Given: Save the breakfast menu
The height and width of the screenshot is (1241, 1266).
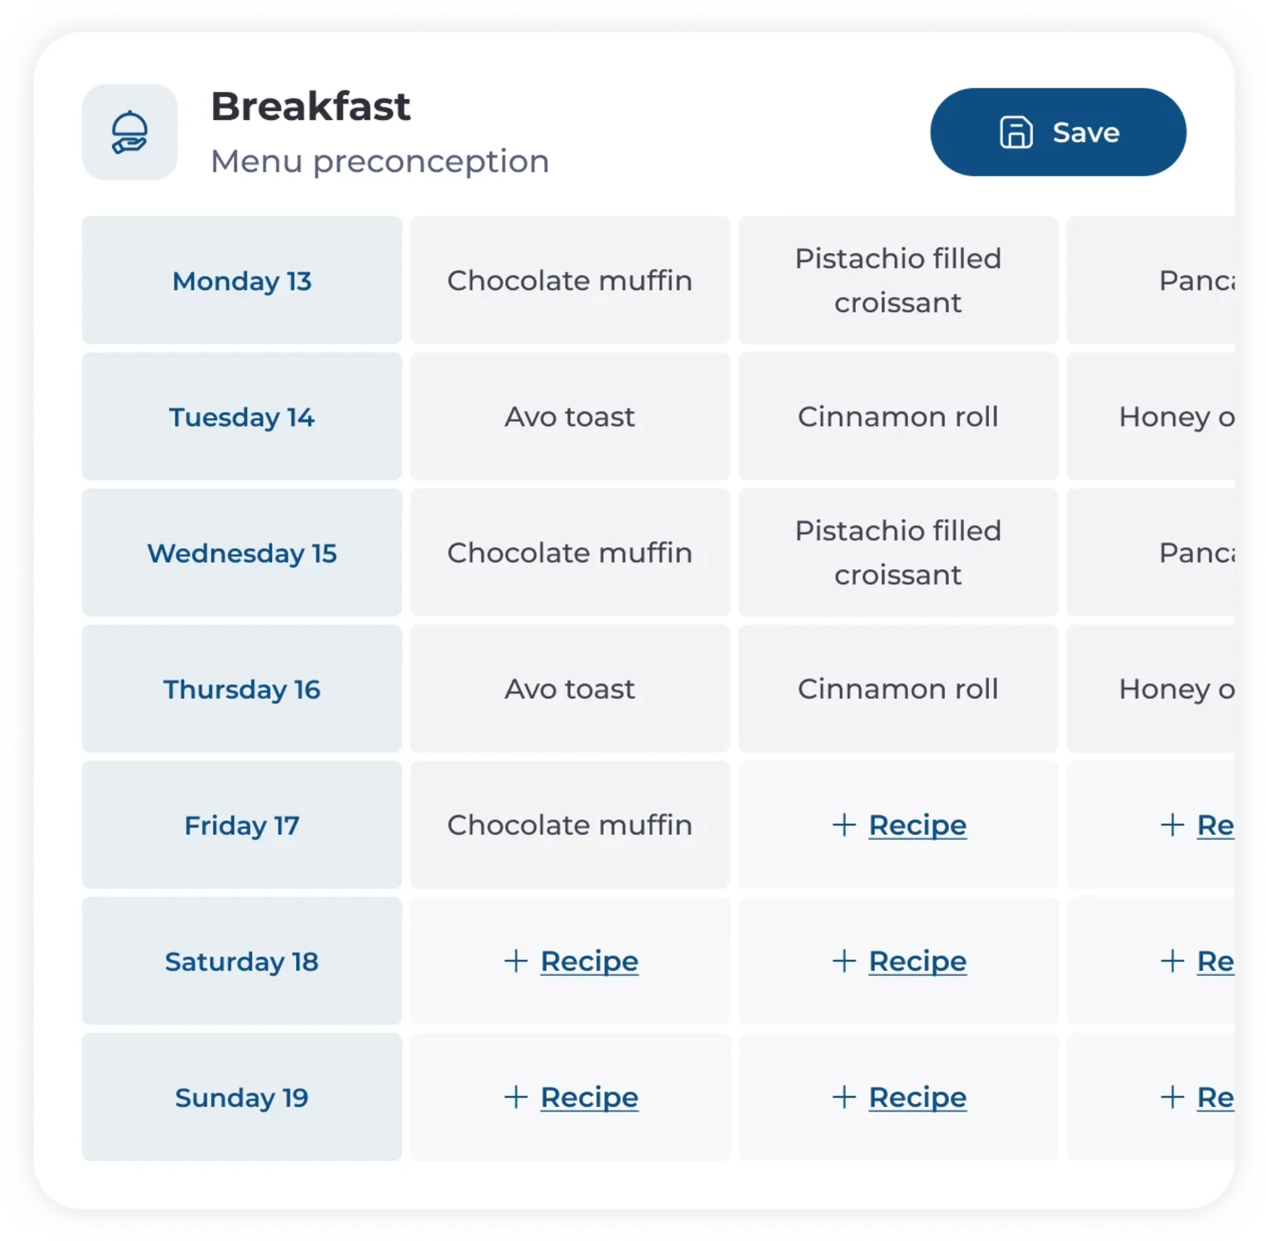Looking at the screenshot, I should click(1058, 132).
